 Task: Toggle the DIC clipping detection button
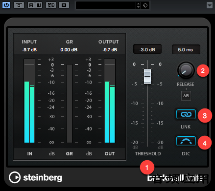coord(186,141)
